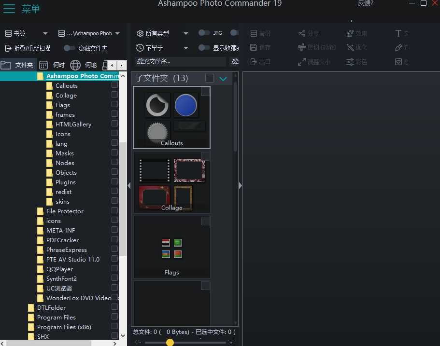Open the 彩色 color adjustment sliders icon
Screen dimensions: 440x346
pyautogui.click(x=350, y=62)
